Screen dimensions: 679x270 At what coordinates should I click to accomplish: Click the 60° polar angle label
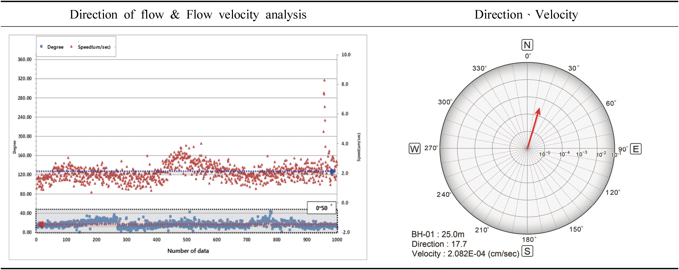(x=611, y=103)
